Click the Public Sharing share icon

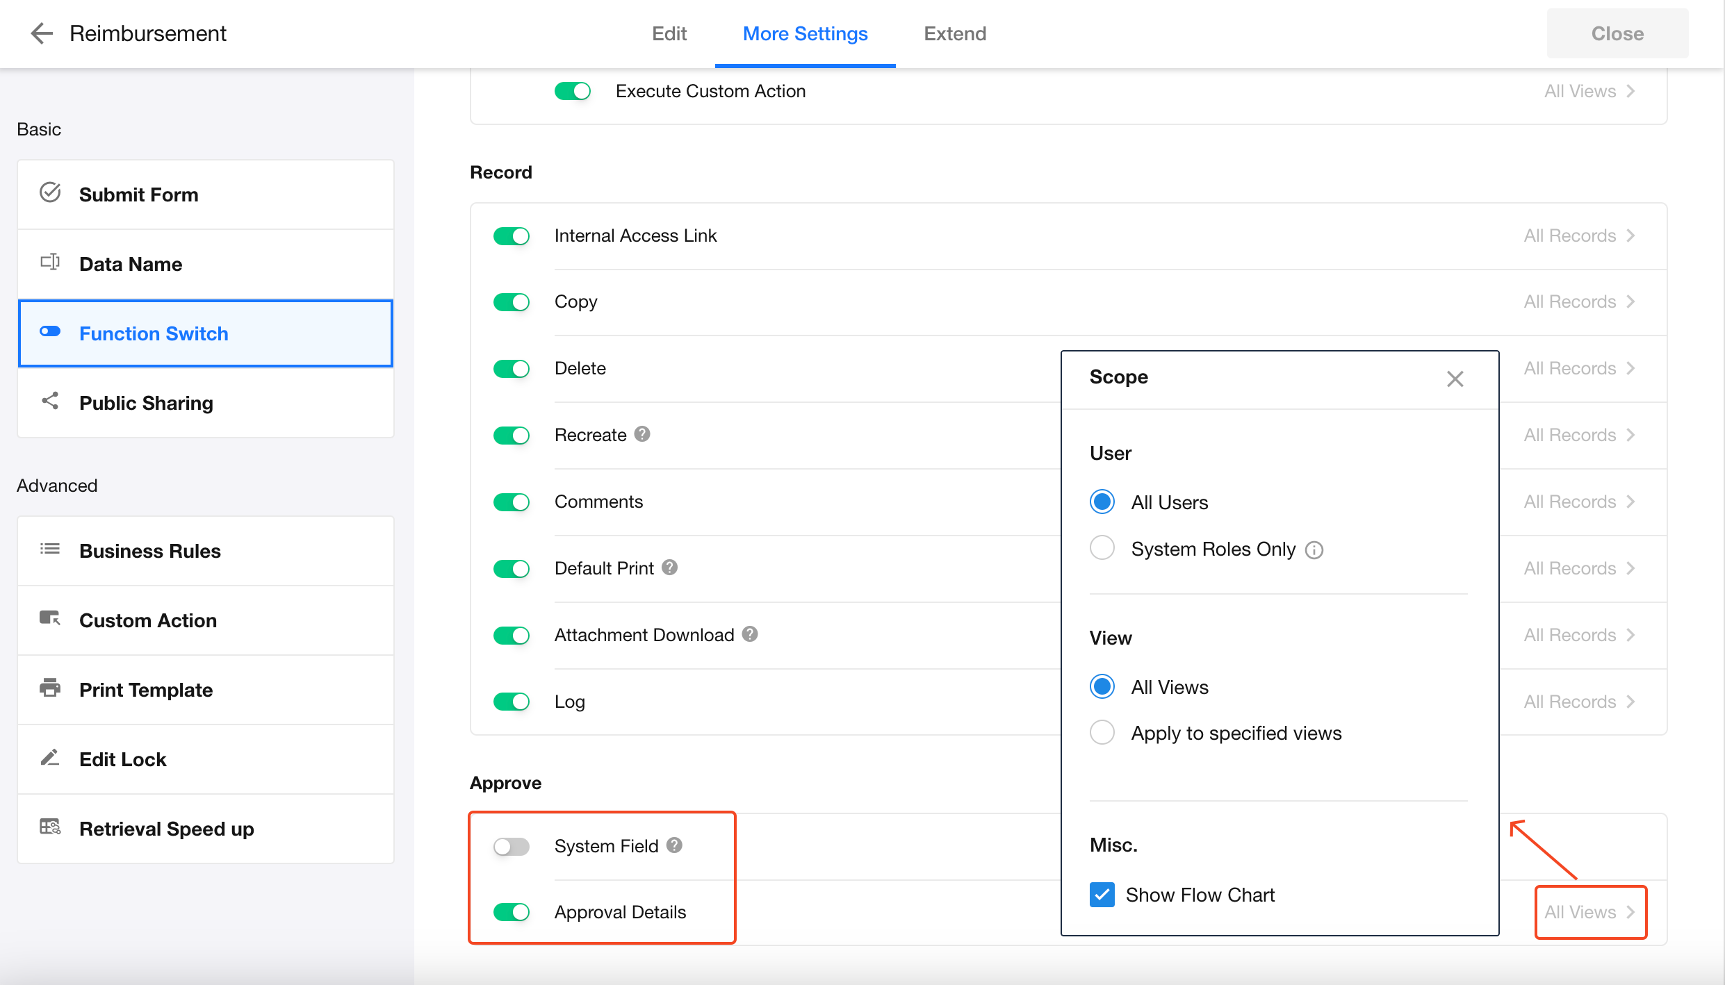[x=50, y=401]
